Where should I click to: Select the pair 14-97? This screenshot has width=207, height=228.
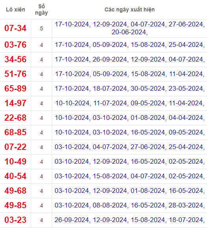point(15,103)
